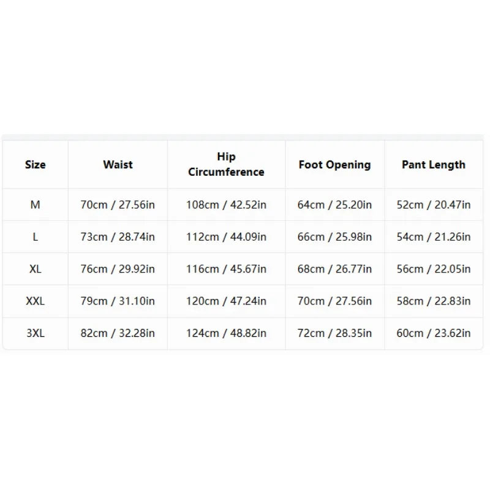
Task: Click the XL size cell
Action: (x=36, y=269)
